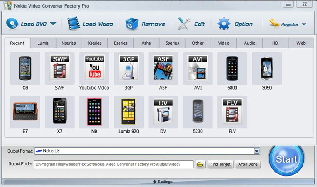The height and width of the screenshot is (187, 317).
Task: Click the Find Target button
Action: coord(221,164)
